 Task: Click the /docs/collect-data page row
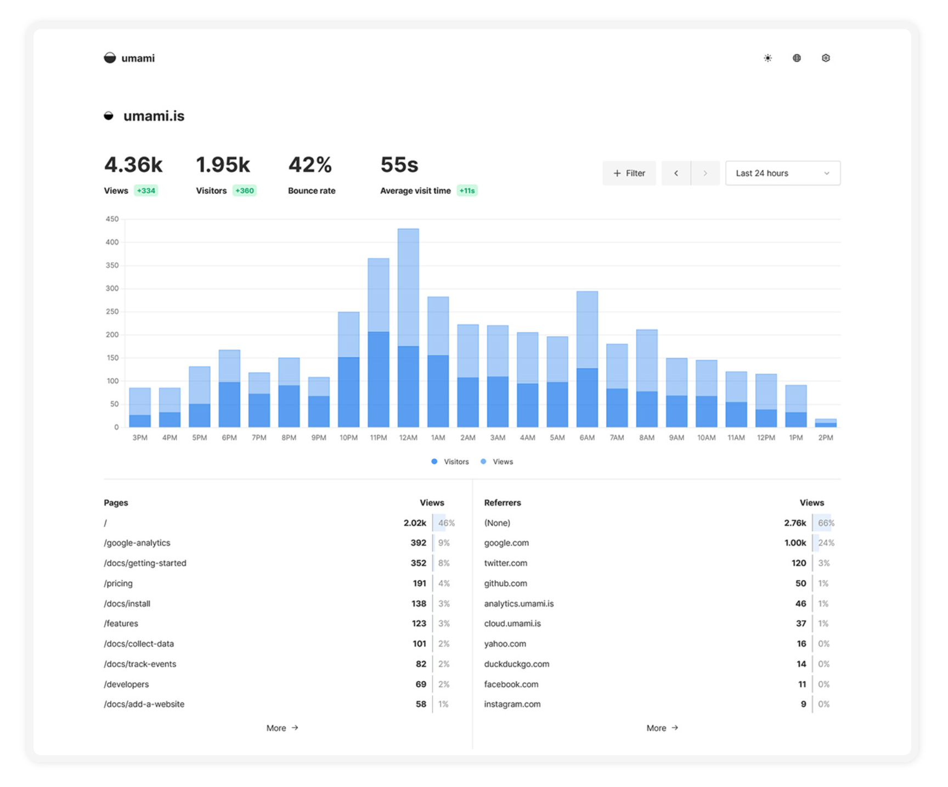[279, 644]
